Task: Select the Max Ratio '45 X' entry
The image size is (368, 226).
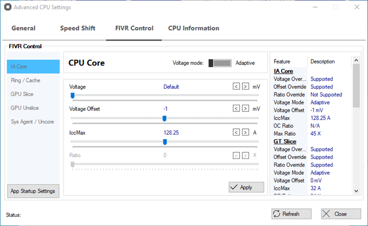Action: pos(315,133)
